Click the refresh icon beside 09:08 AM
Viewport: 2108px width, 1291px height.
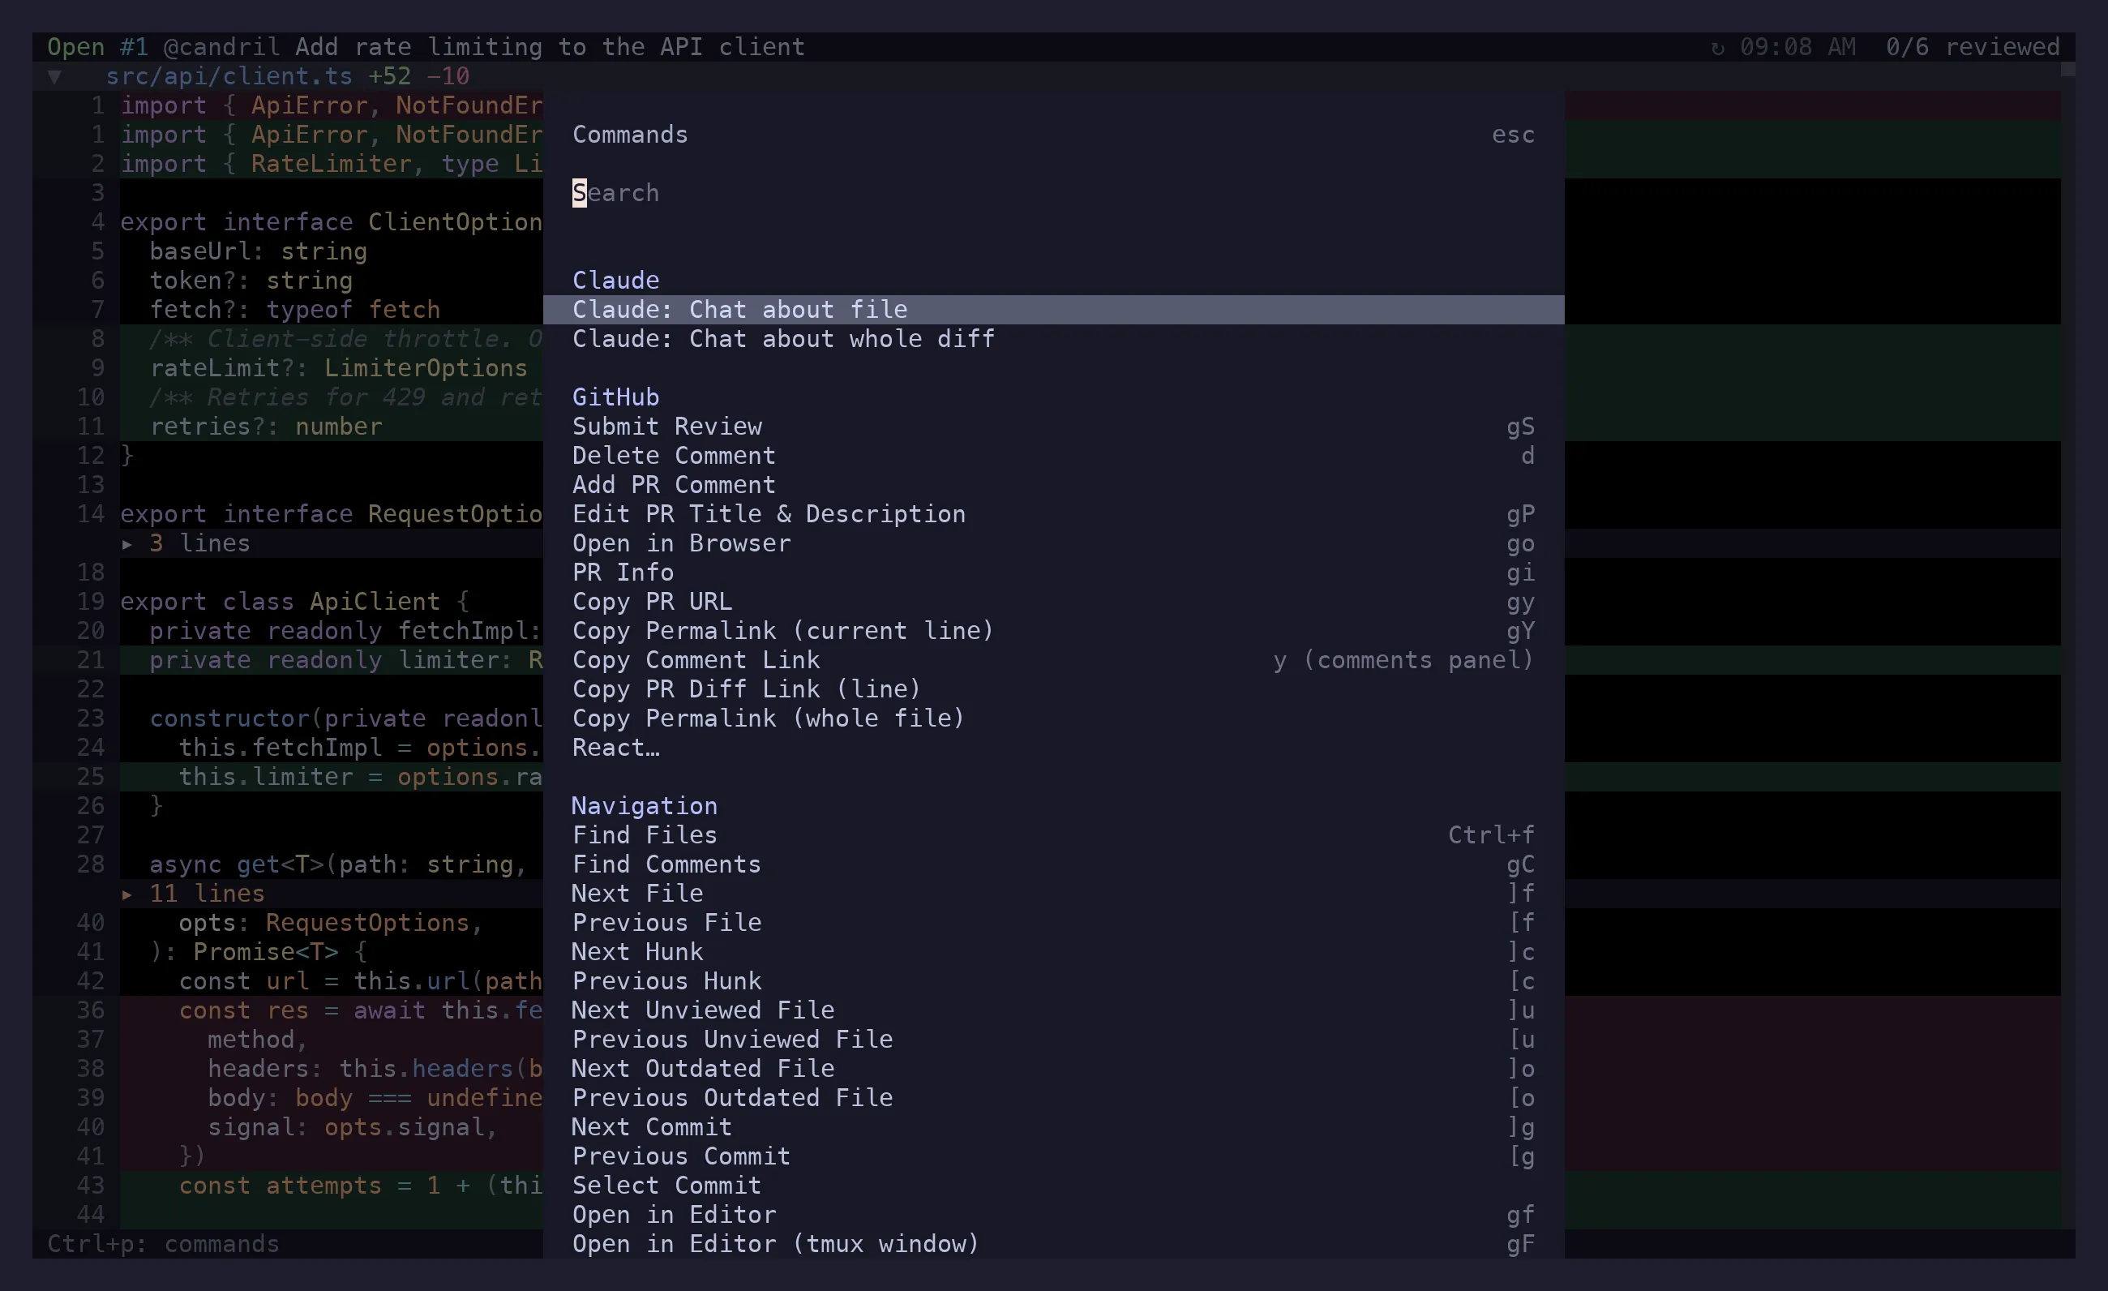tap(1717, 47)
